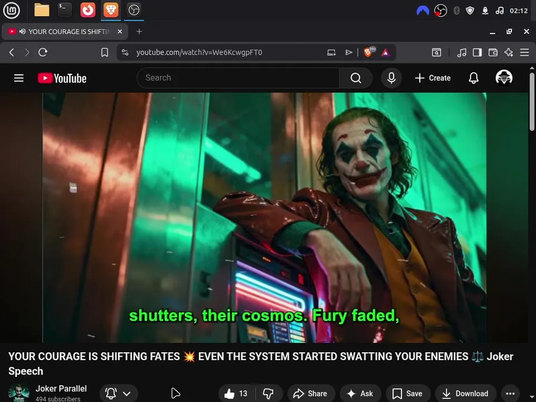
Task: Save the video to a playlist
Action: coord(408,394)
